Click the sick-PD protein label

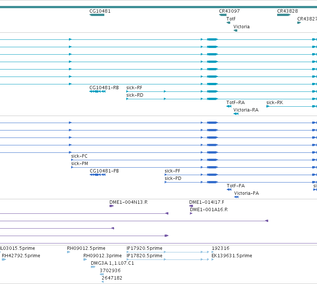(173, 178)
